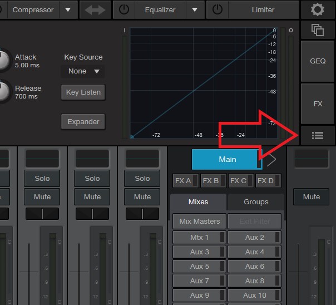Click the Exit Filter button

point(255,221)
